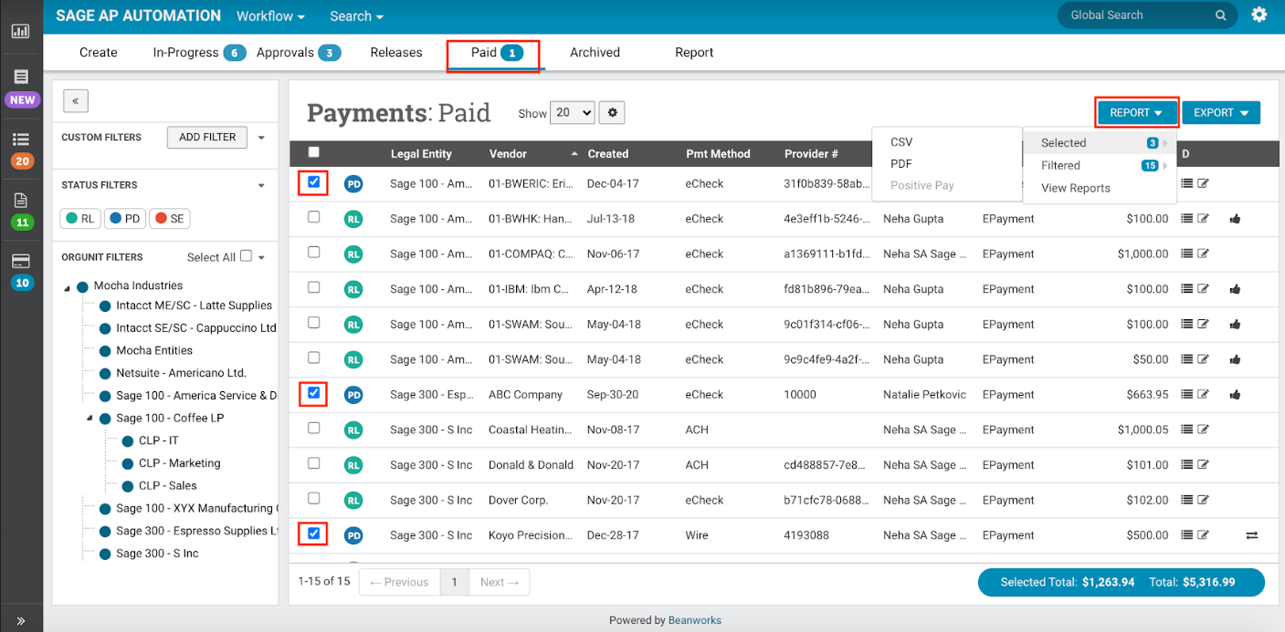
Task: Uncheck the 01-BWERIC row checkbox
Action: pyautogui.click(x=314, y=182)
